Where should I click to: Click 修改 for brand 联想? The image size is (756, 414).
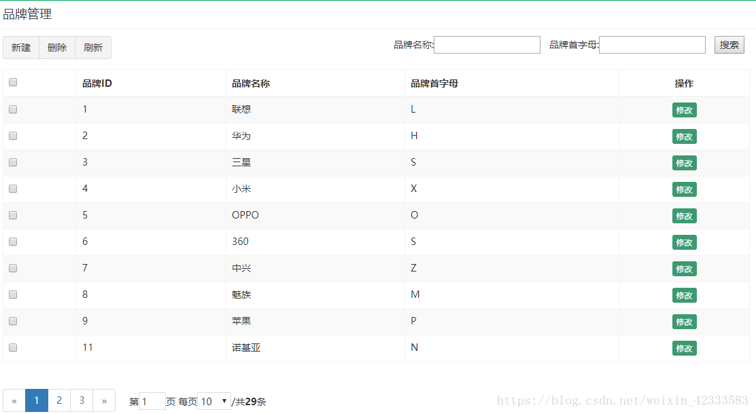(x=684, y=110)
